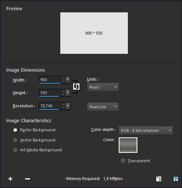Open the Units Pixels dropdown
The width and height of the screenshot is (182, 188).
[103, 87]
